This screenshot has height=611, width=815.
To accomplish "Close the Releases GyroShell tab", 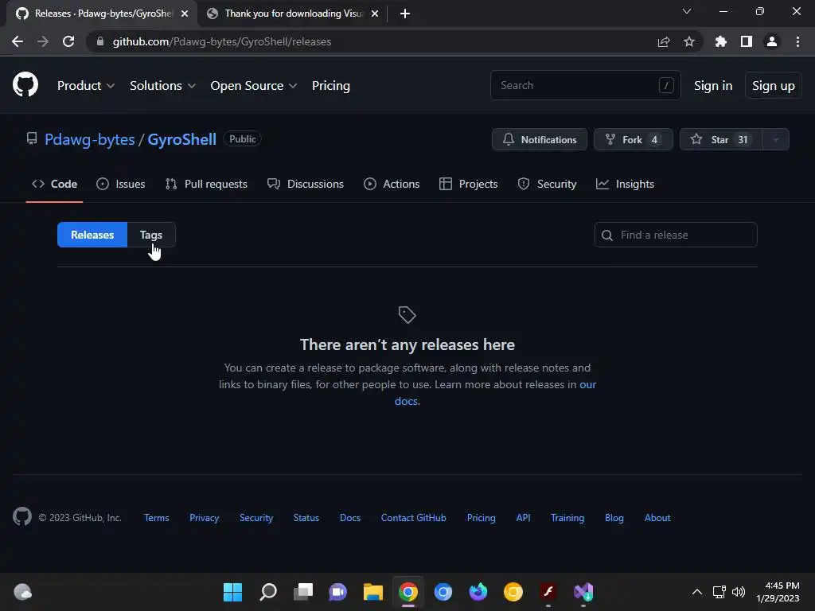I will pyautogui.click(x=185, y=14).
